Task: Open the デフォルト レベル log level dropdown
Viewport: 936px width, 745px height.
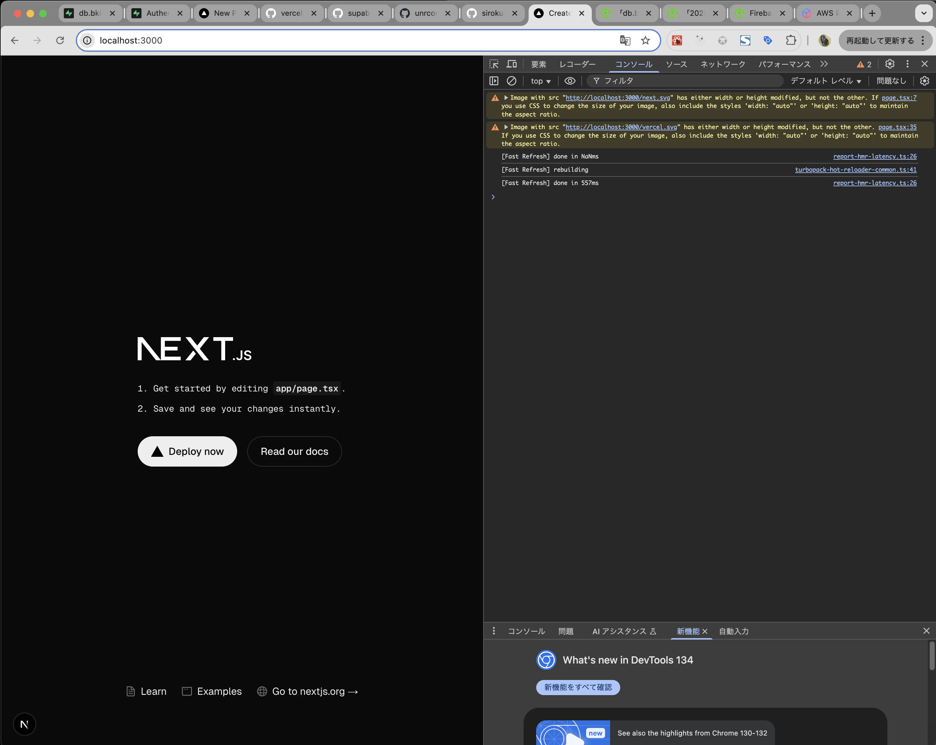Action: [826, 81]
